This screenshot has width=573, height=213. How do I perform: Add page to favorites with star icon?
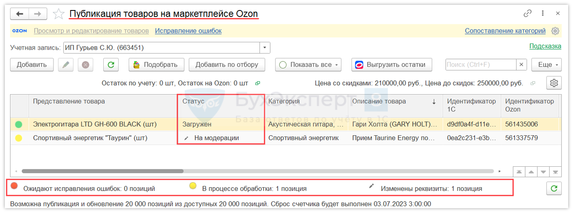tap(58, 14)
